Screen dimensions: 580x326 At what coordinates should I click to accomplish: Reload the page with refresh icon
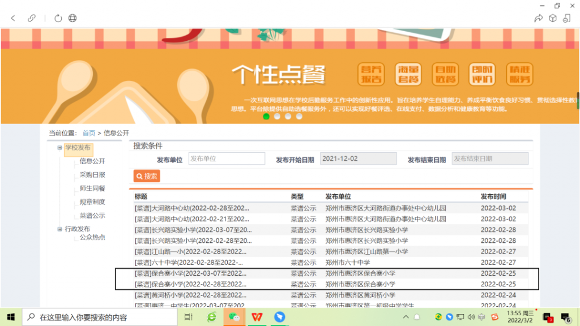[x=58, y=18]
